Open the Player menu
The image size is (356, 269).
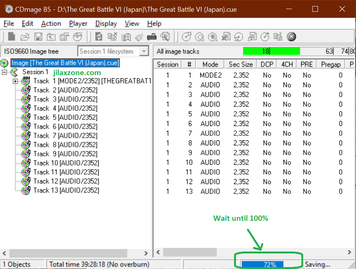(x=78, y=24)
